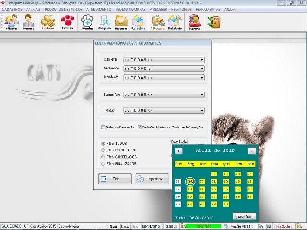Open Suporte headset agent icon

(x=194, y=22)
